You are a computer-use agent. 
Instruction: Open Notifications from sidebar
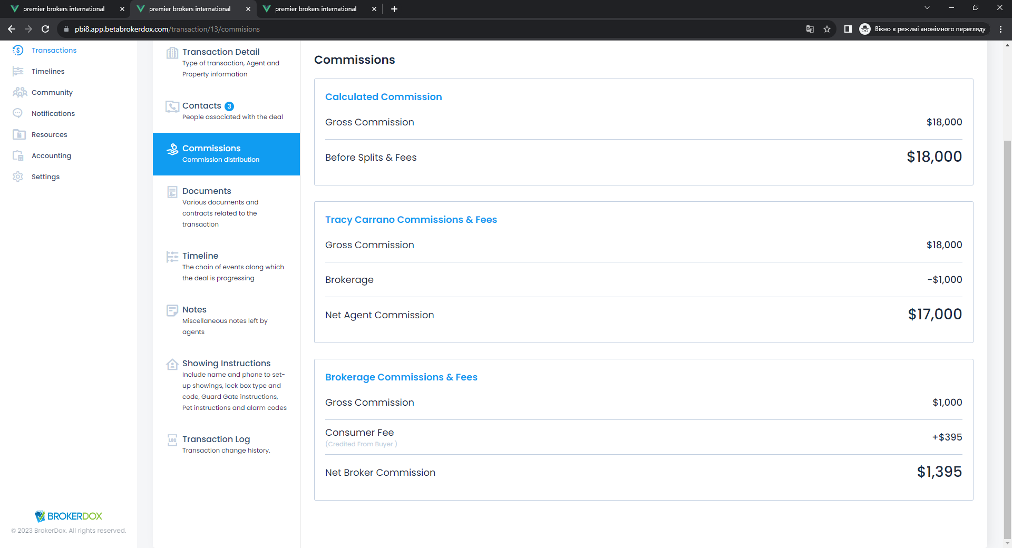[x=53, y=113]
